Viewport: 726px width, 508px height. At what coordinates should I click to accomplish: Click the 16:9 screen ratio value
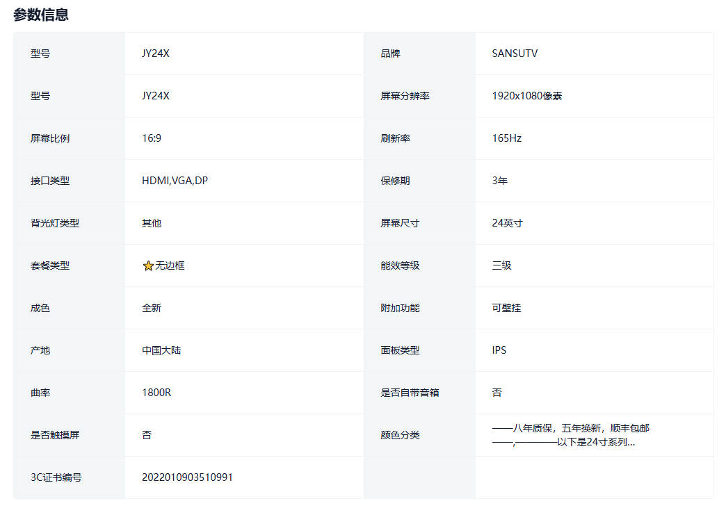[x=152, y=138]
